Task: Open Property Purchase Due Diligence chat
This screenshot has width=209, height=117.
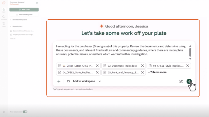Action: point(22,35)
